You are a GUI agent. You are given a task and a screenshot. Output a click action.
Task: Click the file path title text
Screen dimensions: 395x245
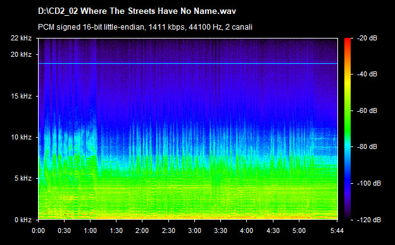click(137, 11)
